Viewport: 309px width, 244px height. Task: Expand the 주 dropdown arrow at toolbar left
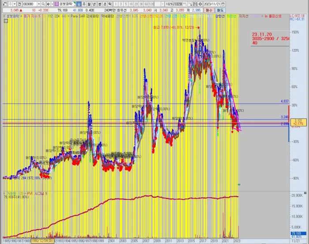point(15,4)
